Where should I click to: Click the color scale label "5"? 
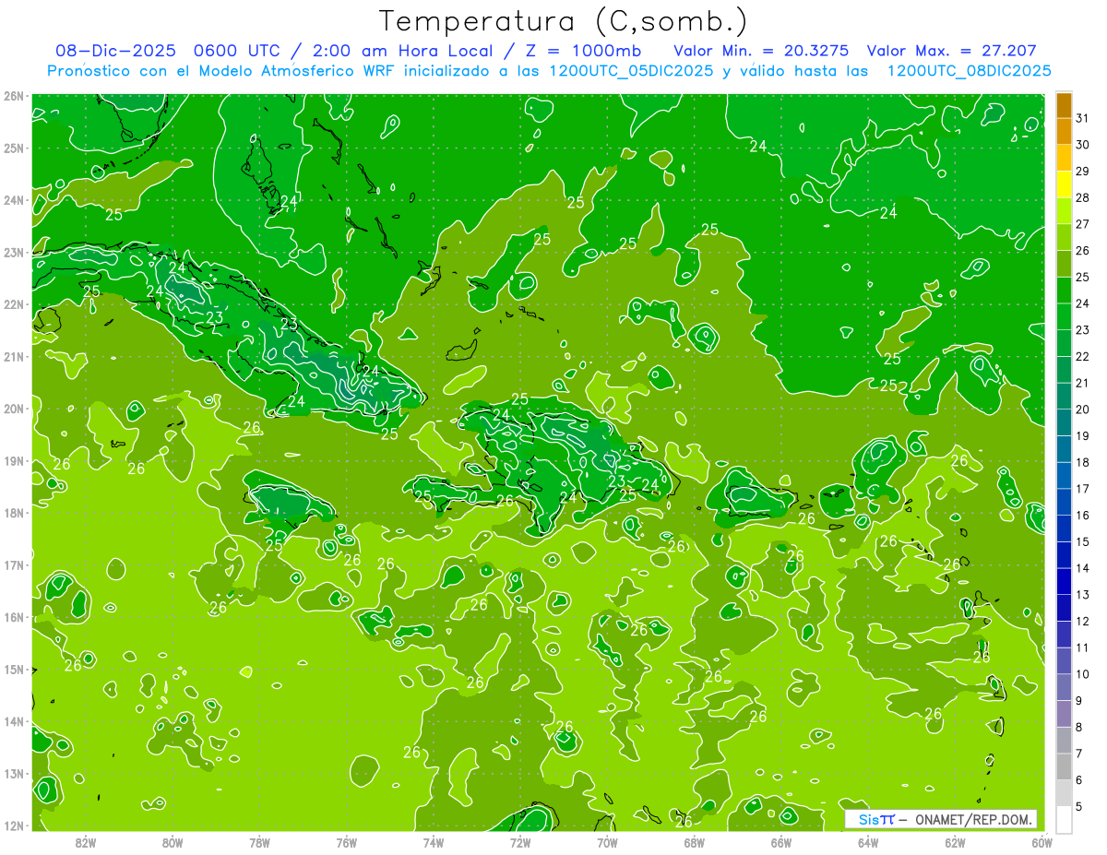point(1079,806)
